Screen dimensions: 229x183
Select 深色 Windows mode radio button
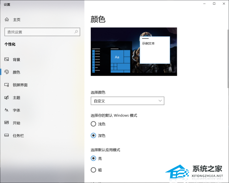pyautogui.click(x=93, y=135)
